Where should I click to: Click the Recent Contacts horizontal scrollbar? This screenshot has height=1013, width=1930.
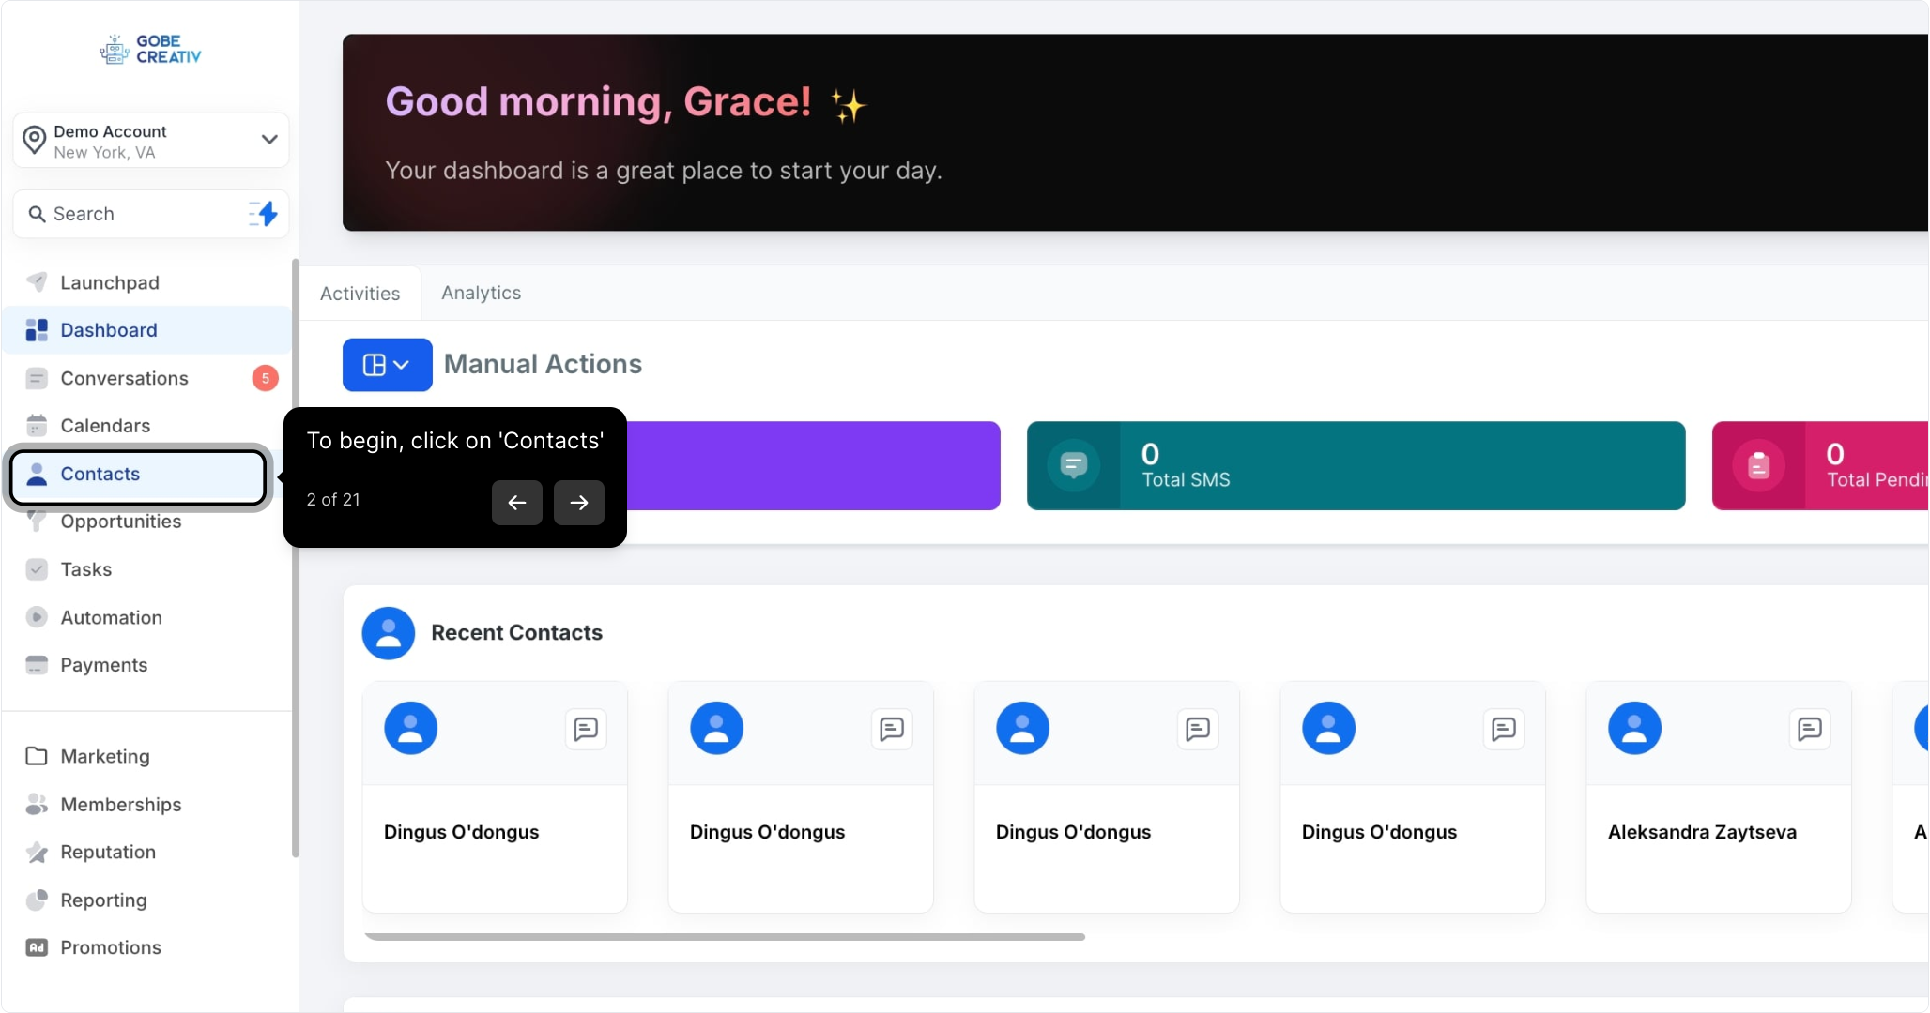724,937
